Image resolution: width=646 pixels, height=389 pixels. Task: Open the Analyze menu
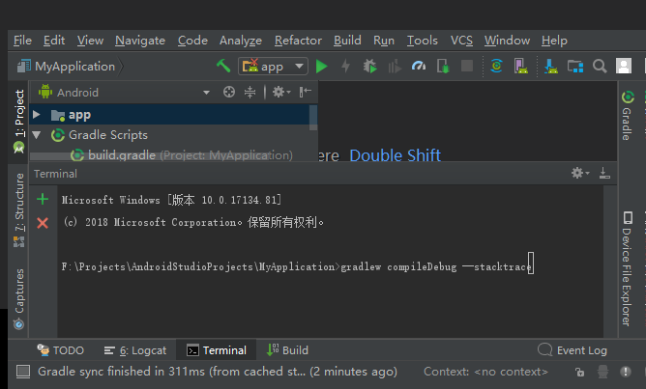point(241,41)
